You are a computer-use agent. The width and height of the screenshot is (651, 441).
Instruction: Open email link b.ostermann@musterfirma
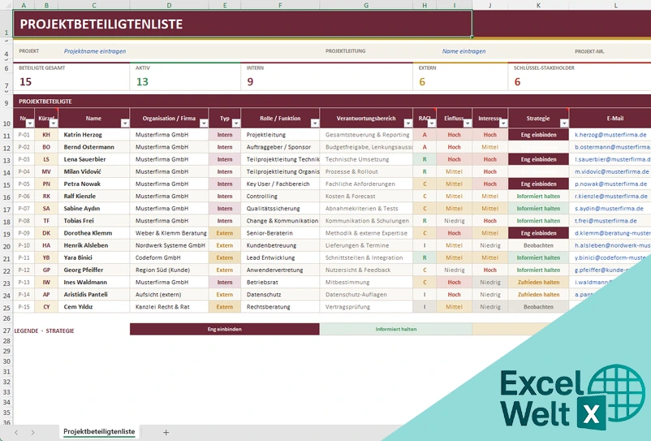coord(612,147)
